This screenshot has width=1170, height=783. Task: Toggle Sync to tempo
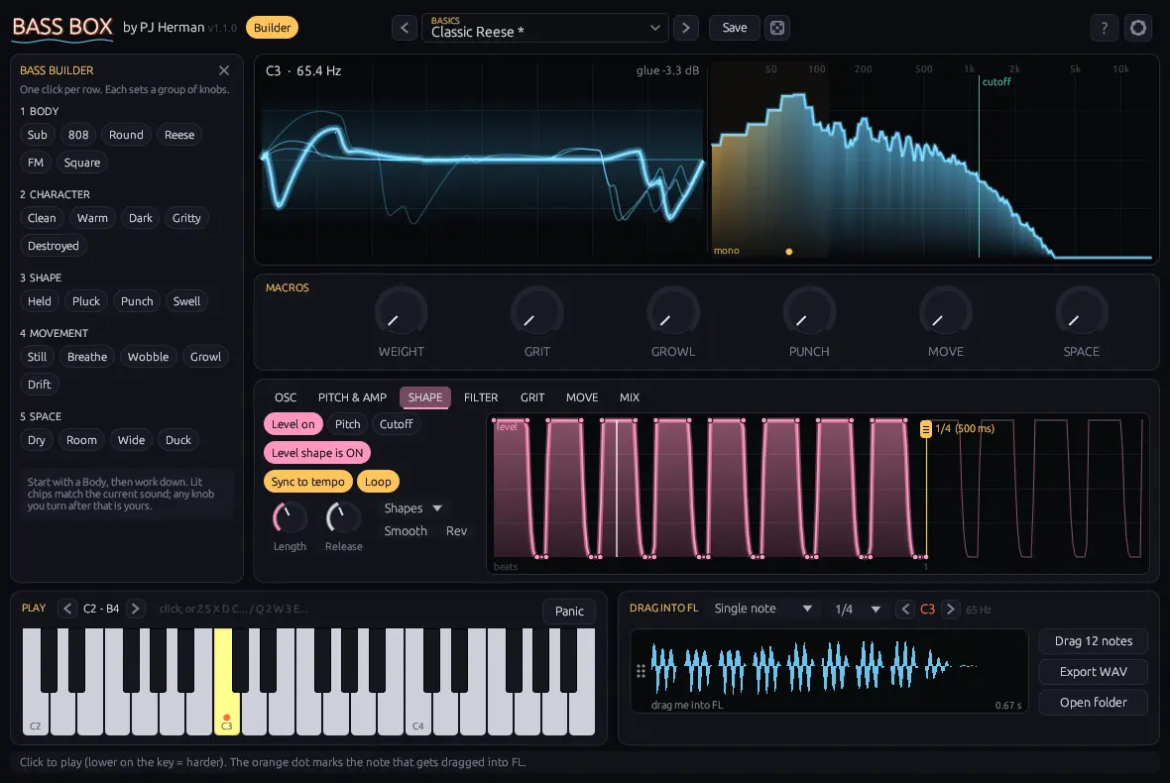(307, 482)
